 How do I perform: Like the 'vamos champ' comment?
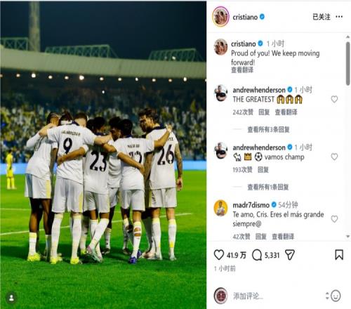(334, 157)
